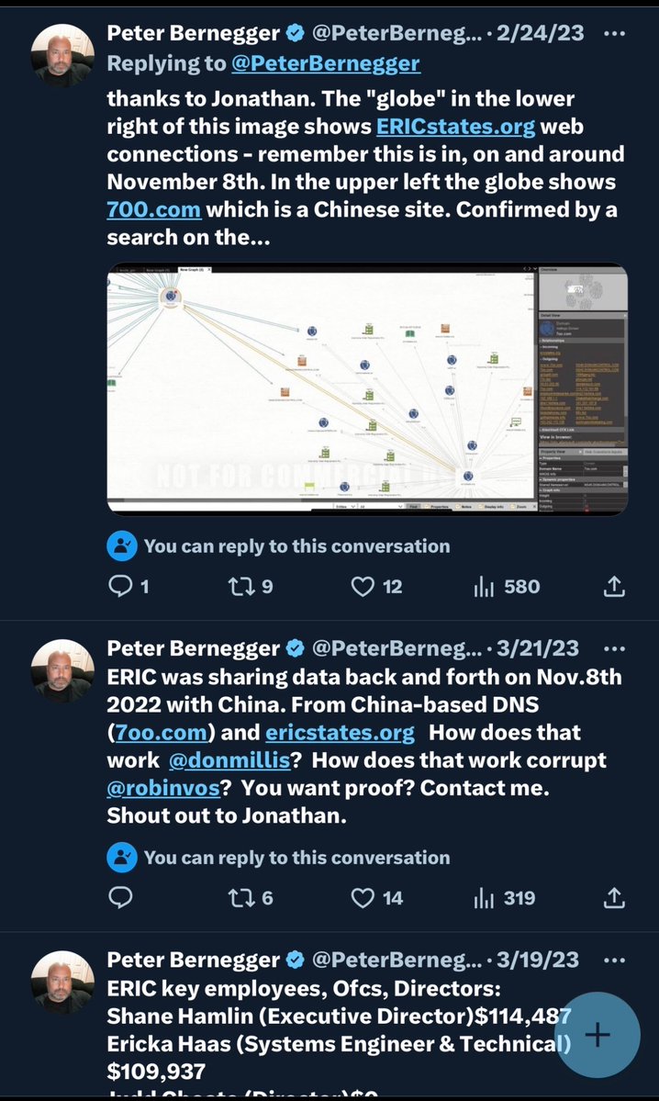
Task: Retweet the tweet with 6 reposts
Action: (x=241, y=897)
